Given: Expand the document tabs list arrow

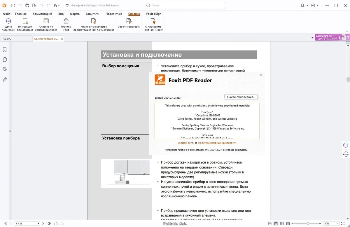Looking at the screenshot, I should click(312, 38).
